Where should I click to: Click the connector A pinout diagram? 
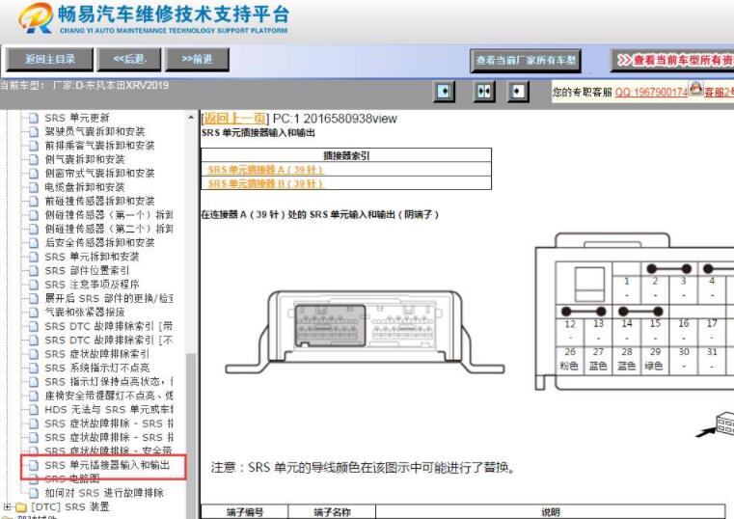(635, 312)
